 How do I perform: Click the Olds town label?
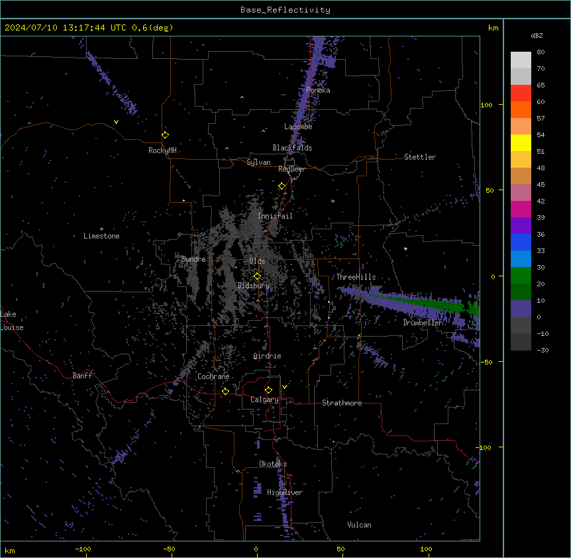[x=257, y=261]
